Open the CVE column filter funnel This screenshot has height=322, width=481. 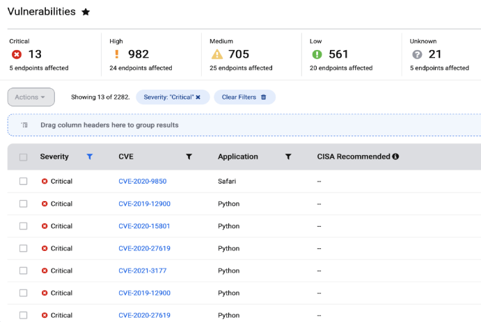189,156
